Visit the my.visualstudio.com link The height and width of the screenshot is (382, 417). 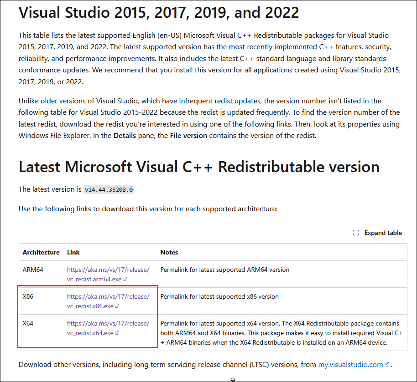[350, 365]
